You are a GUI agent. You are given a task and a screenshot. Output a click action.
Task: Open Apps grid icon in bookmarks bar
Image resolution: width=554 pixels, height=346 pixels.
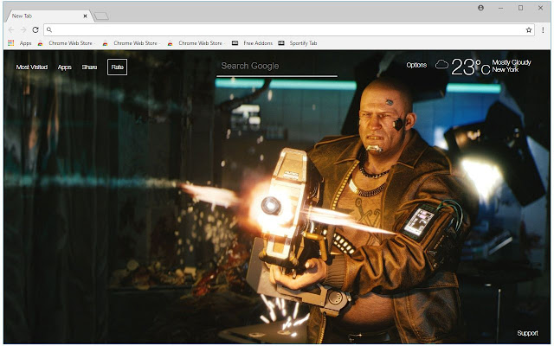point(11,43)
